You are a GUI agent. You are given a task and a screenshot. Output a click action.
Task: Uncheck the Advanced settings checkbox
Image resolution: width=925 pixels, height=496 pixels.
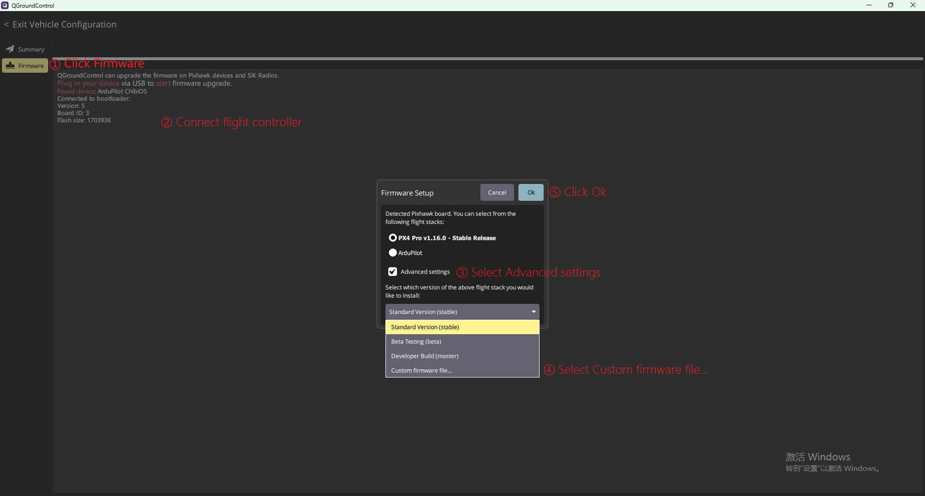(393, 272)
